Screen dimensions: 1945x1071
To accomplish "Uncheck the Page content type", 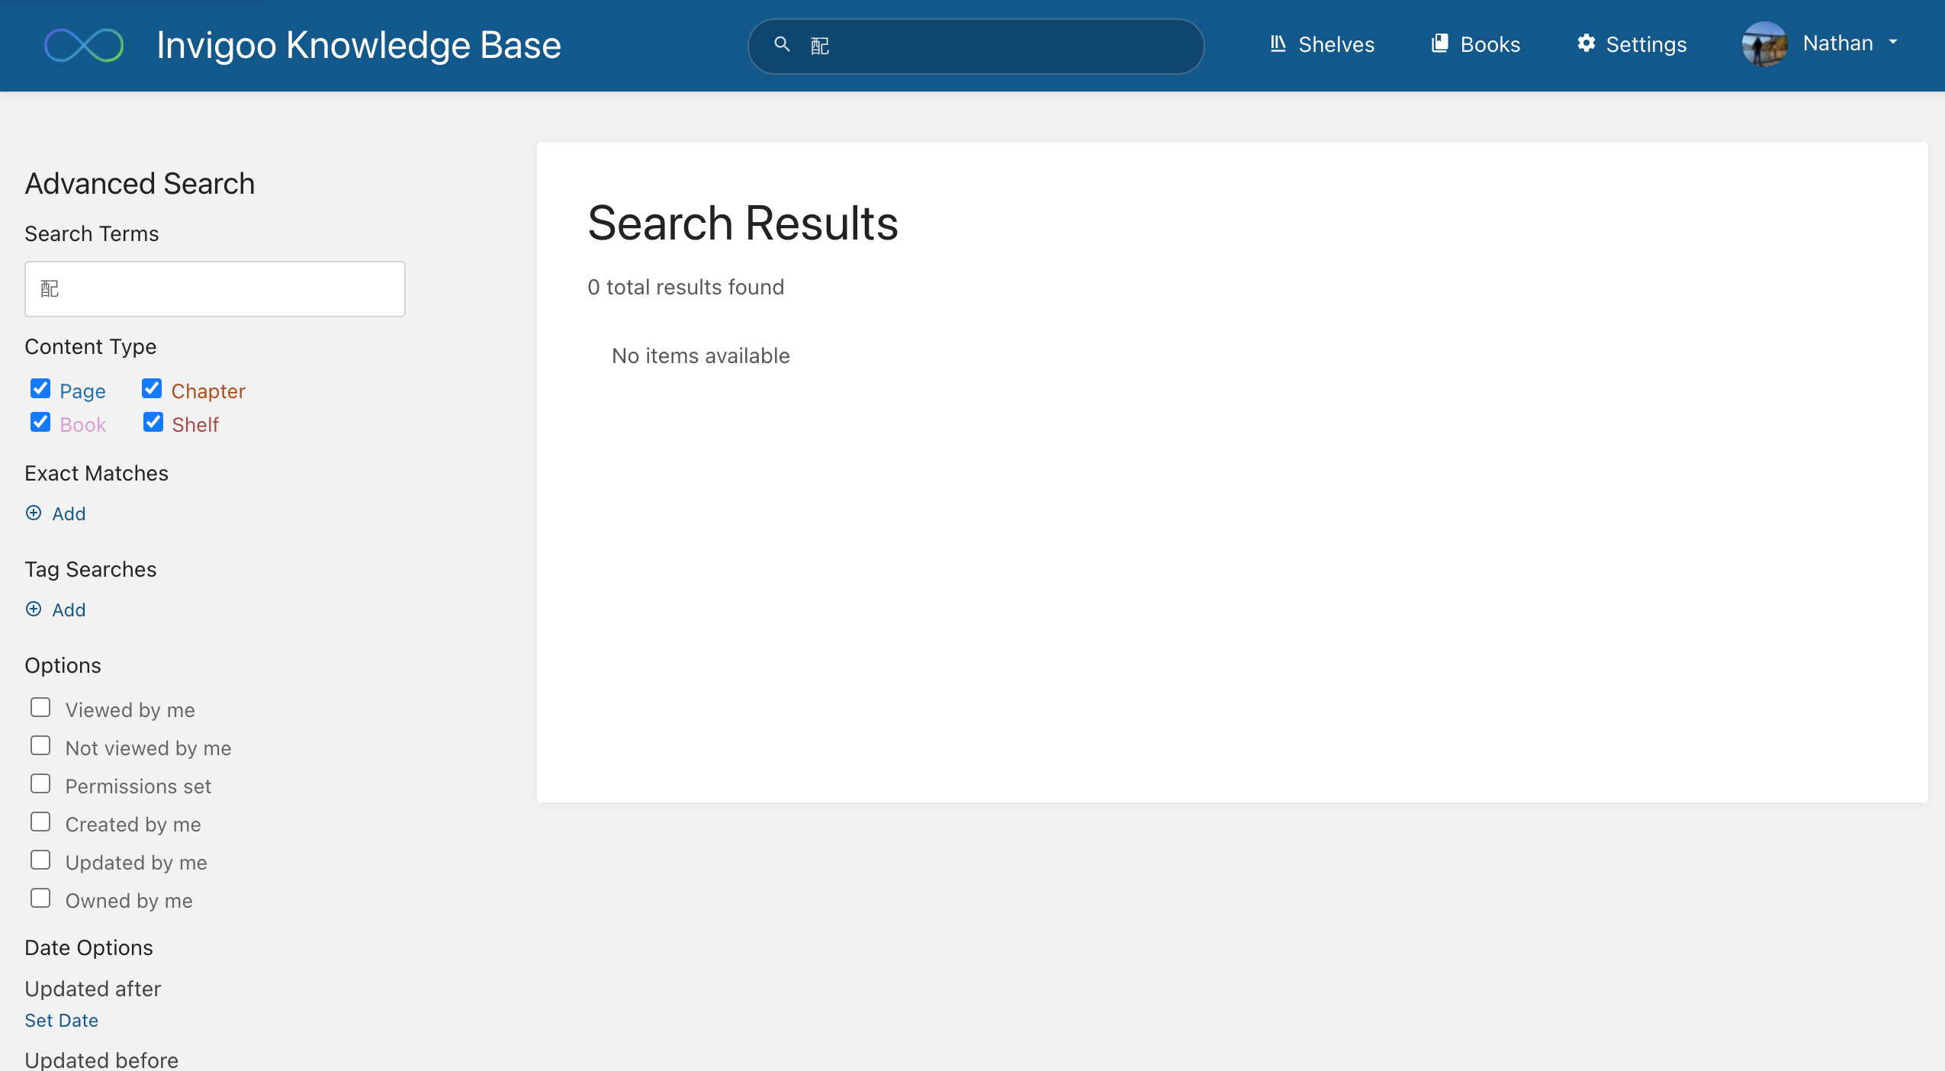I will (40, 388).
